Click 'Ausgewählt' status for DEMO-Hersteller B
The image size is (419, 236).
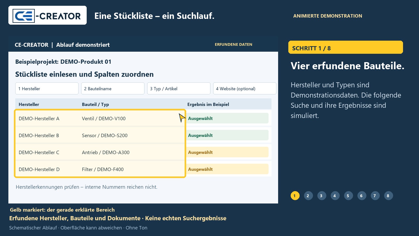pyautogui.click(x=227, y=135)
